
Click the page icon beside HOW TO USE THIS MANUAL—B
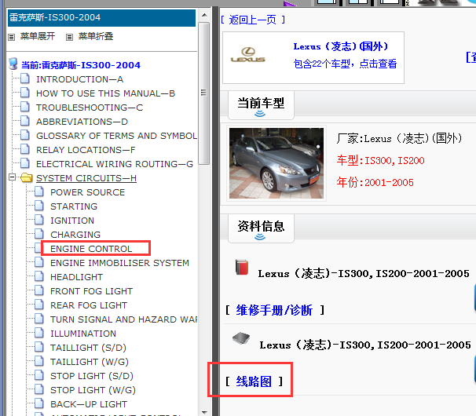pos(25,93)
